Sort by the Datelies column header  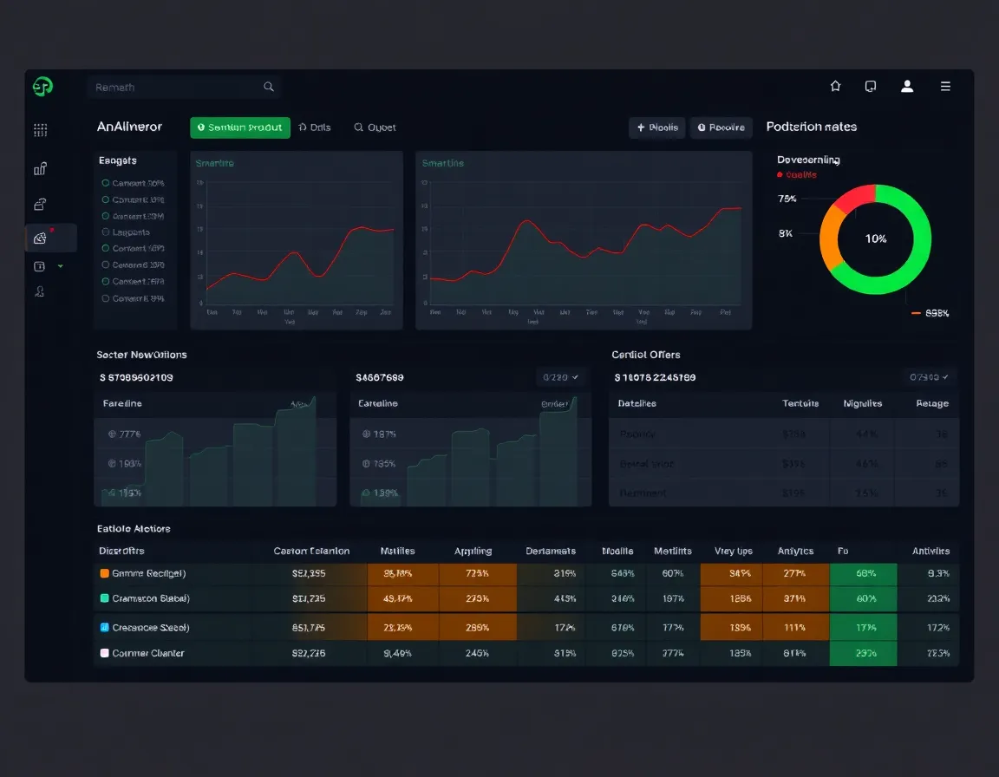[x=637, y=403]
